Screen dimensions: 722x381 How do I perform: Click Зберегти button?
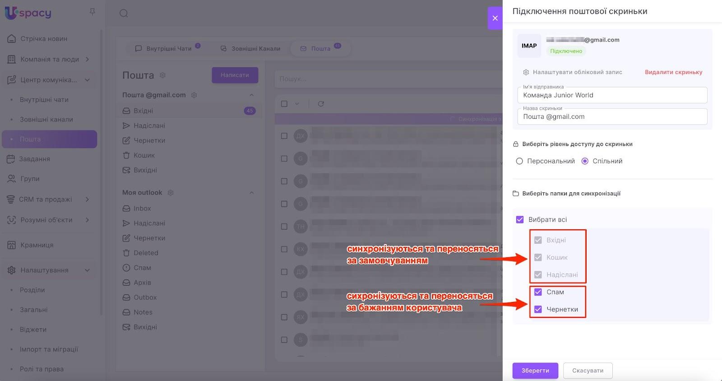pyautogui.click(x=535, y=371)
